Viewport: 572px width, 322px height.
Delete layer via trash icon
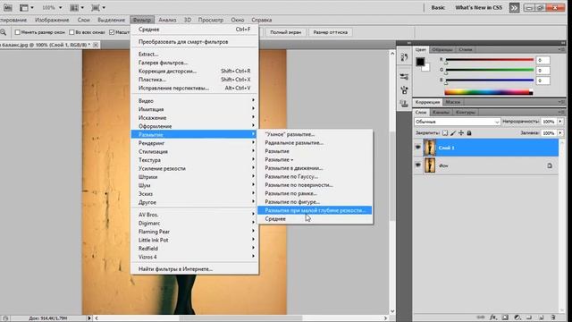tap(553, 318)
